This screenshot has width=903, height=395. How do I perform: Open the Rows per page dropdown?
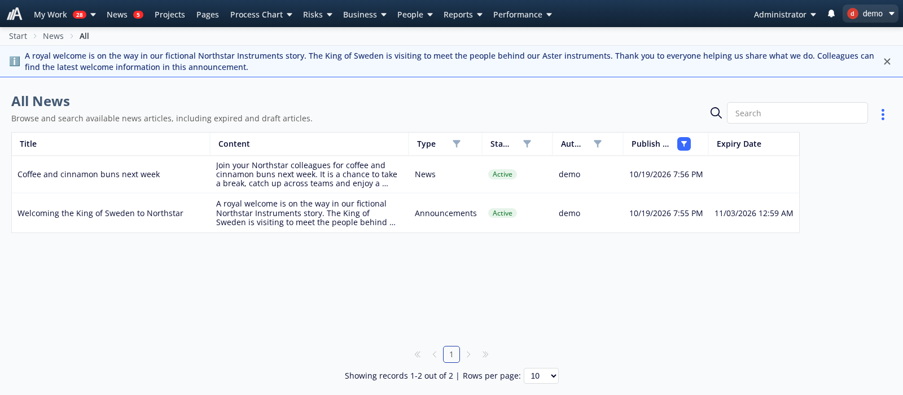pyautogui.click(x=541, y=376)
